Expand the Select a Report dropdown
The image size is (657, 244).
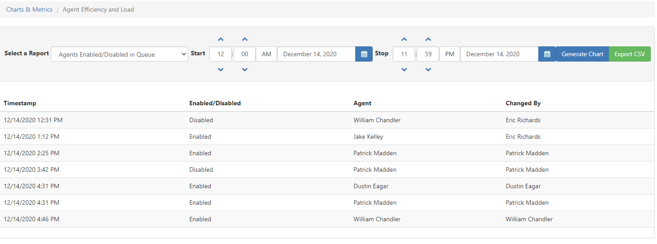point(120,54)
